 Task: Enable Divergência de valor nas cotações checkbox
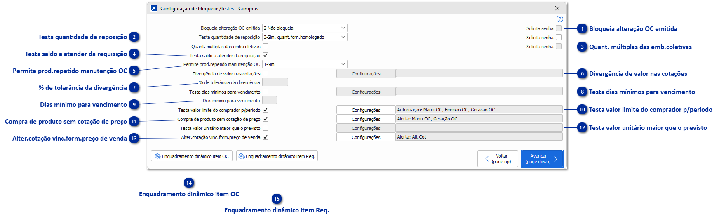(266, 73)
